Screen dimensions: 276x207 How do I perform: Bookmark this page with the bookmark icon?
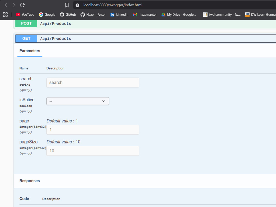[67, 5]
